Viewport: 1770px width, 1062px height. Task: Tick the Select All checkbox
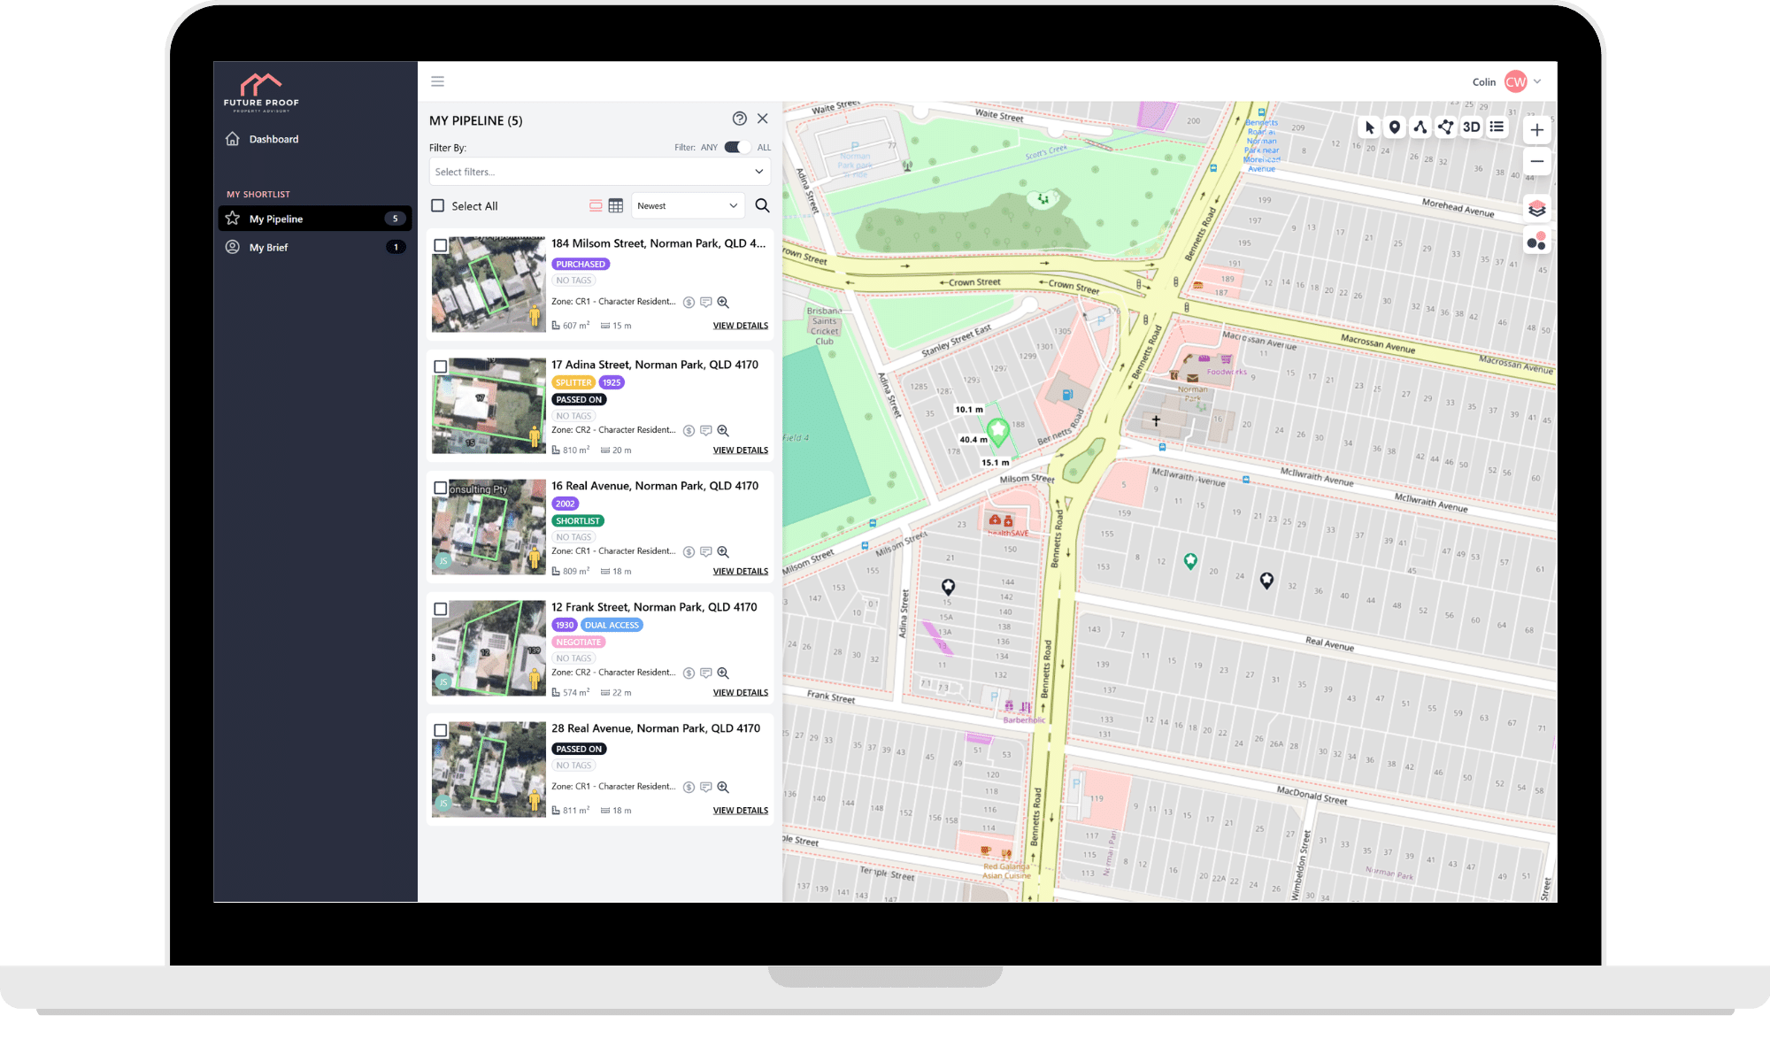pos(437,205)
